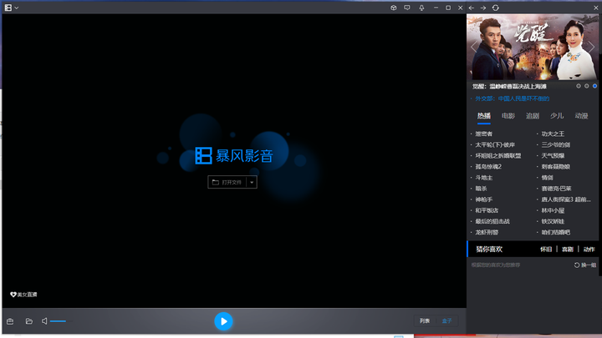Click the 3D cube skin icon in title bar
The height and width of the screenshot is (338, 602).
[x=394, y=8]
